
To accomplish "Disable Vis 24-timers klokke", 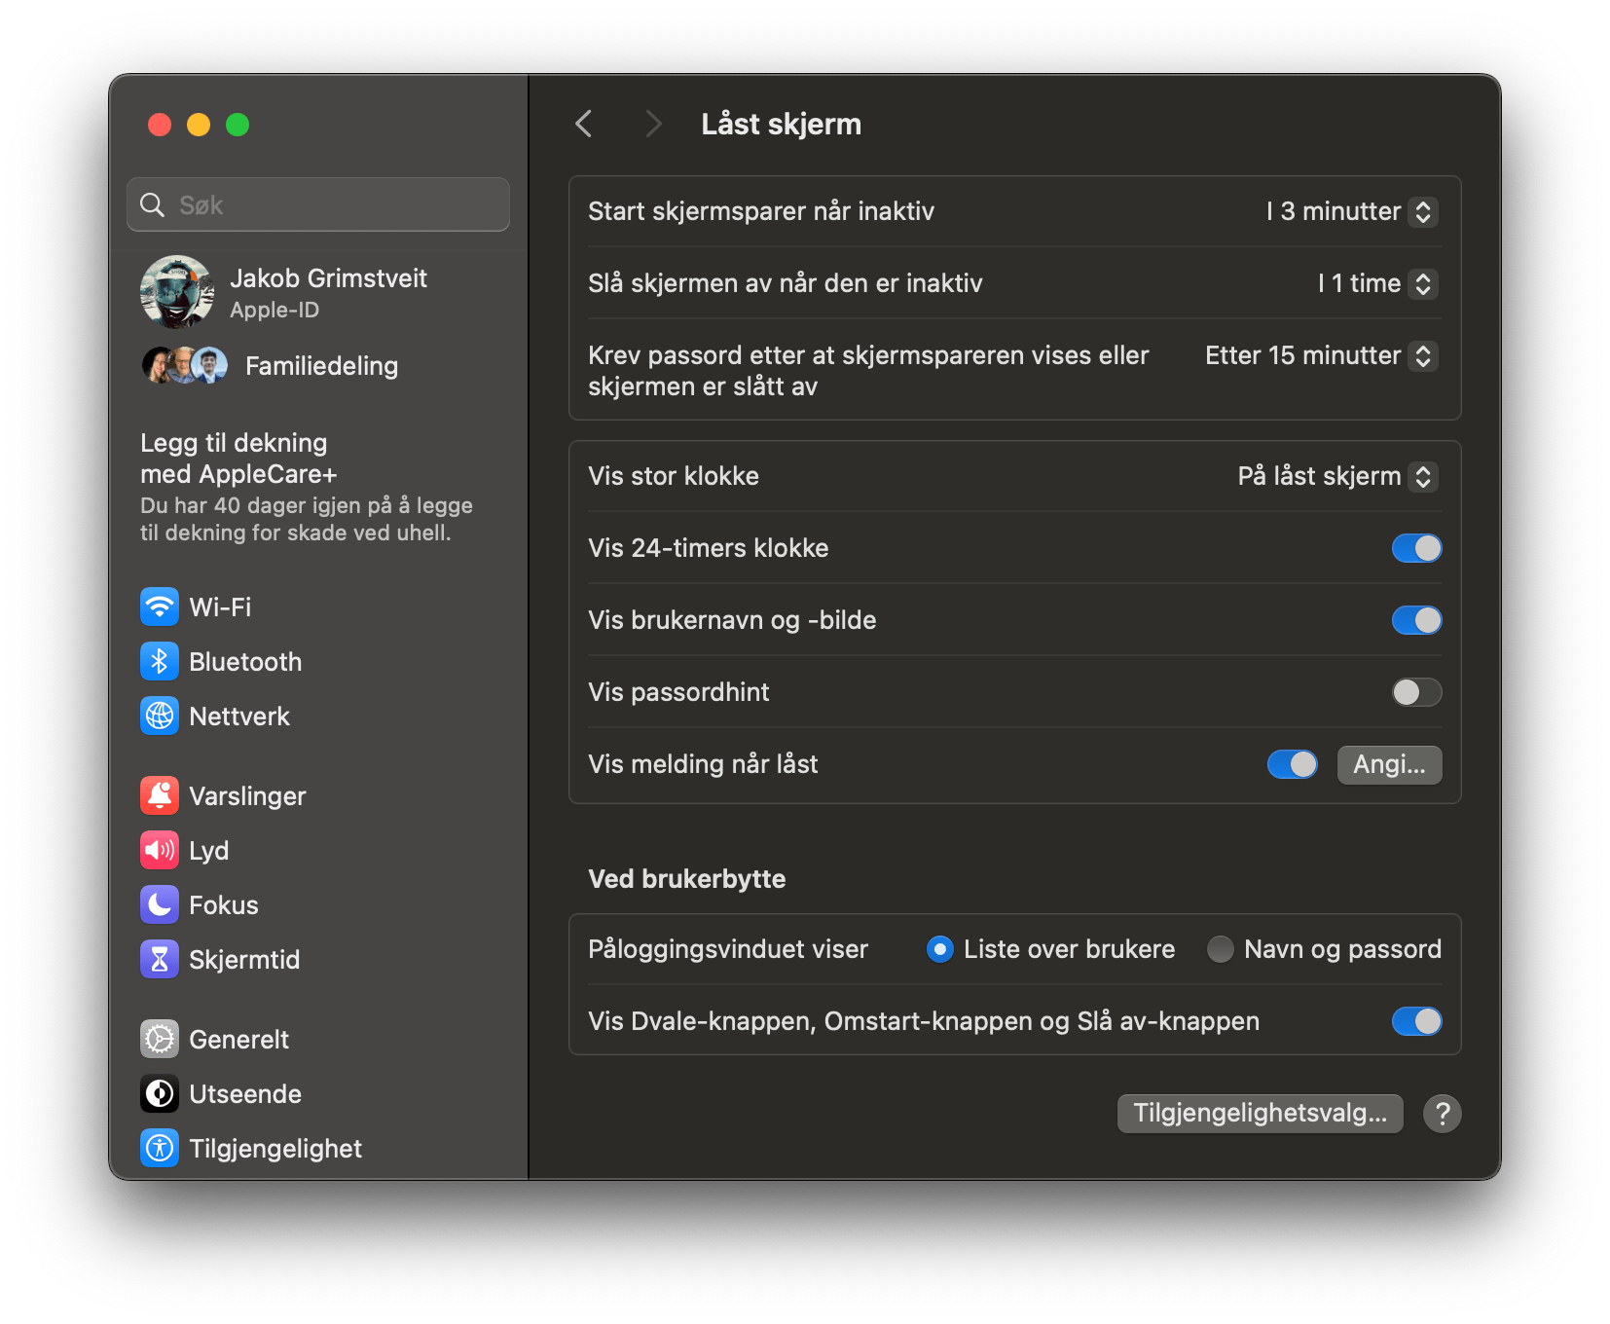I will tap(1417, 548).
